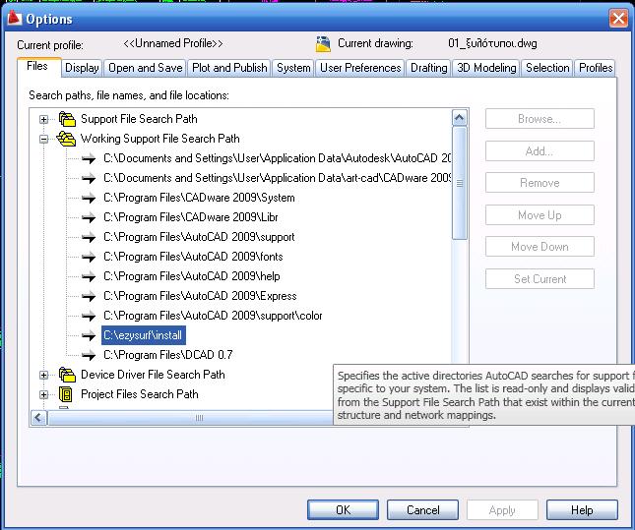Click the arrow icon beside AutoCAD 2009\help path
635x530 pixels.
click(x=89, y=276)
